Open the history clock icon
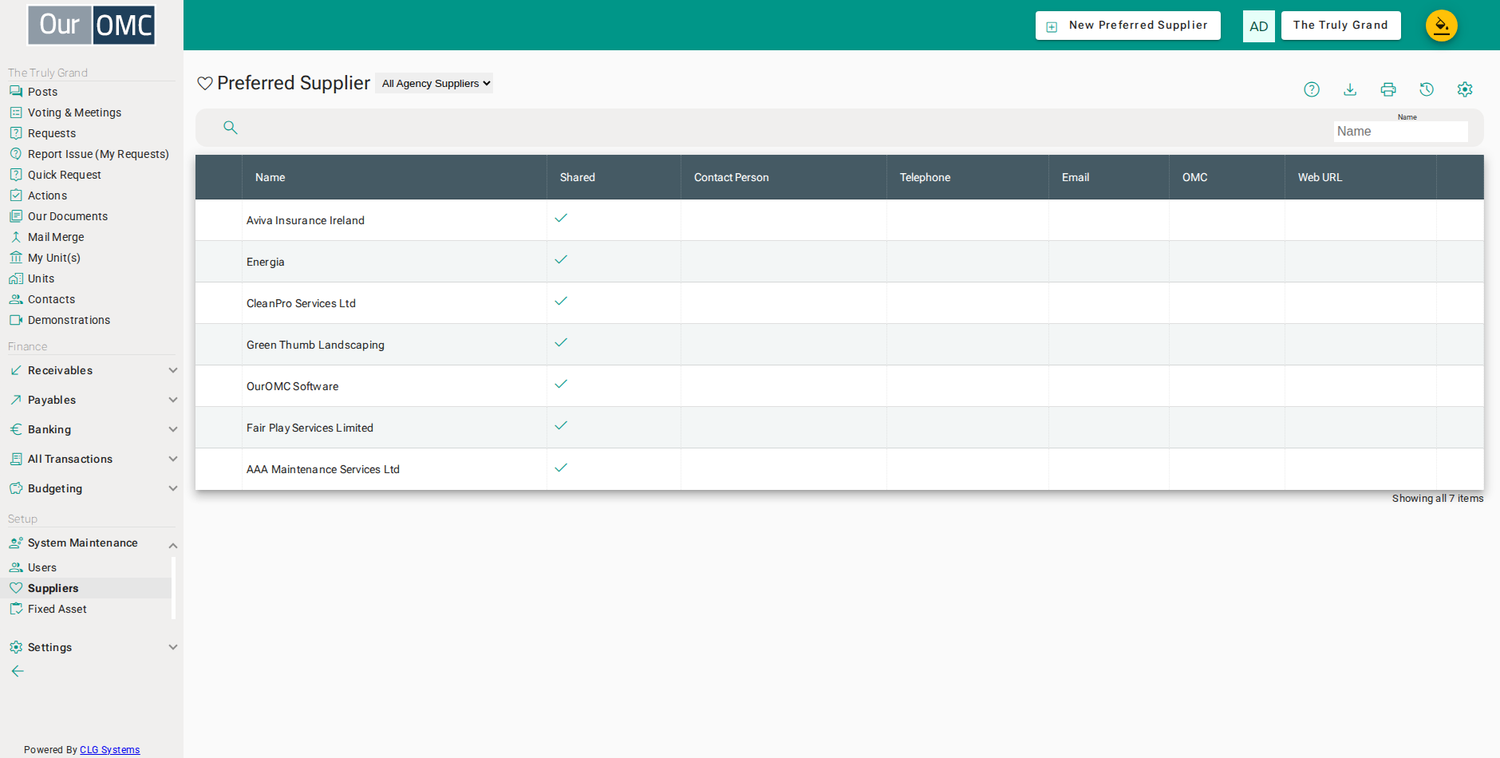The width and height of the screenshot is (1500, 758). pos(1427,89)
